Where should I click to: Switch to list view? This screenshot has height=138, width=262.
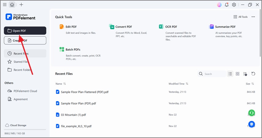[230, 74]
